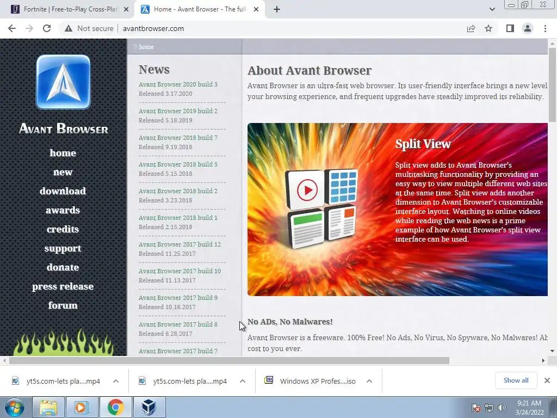The width and height of the screenshot is (557, 418).
Task: Click the avantbrowser.com address bar
Action: click(153, 28)
